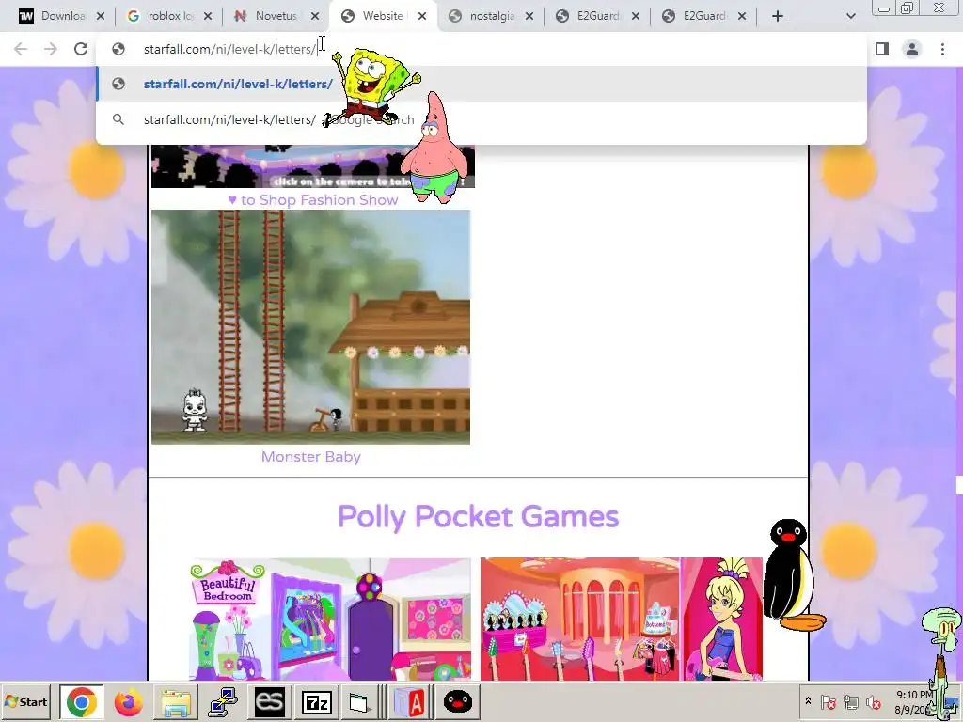Image resolution: width=963 pixels, height=722 pixels.
Task: Open the file explorer taskbar icon
Action: [176, 701]
